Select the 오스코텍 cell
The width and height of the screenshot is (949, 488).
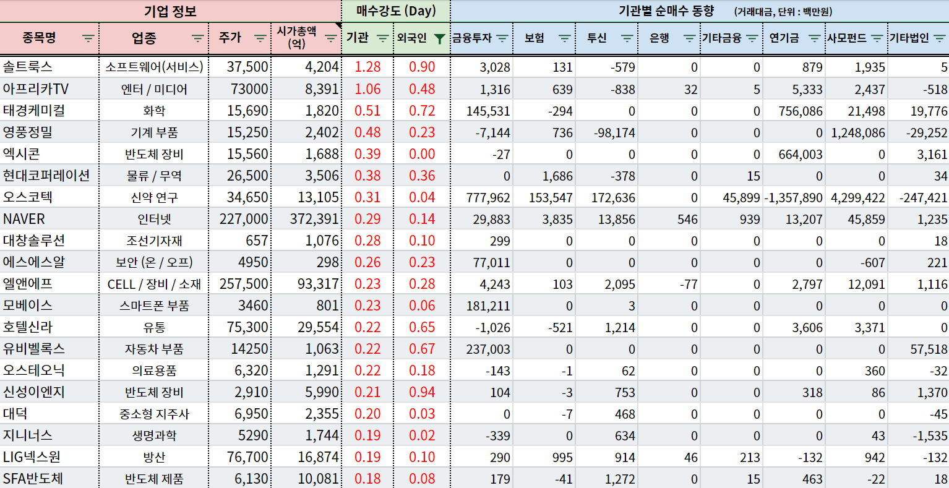(x=49, y=197)
